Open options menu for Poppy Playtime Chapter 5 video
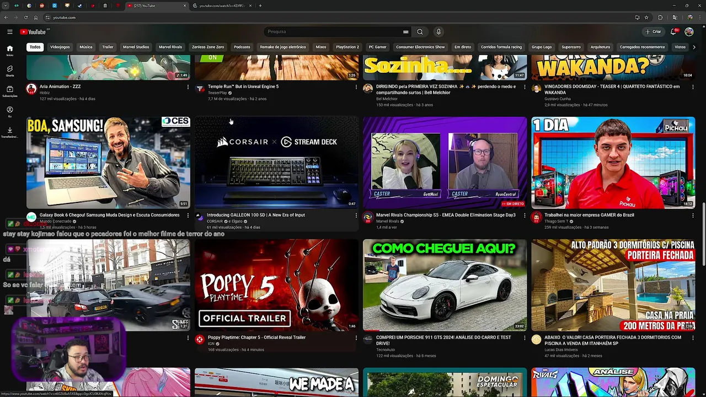Viewport: 706px width, 397px height. click(x=356, y=338)
